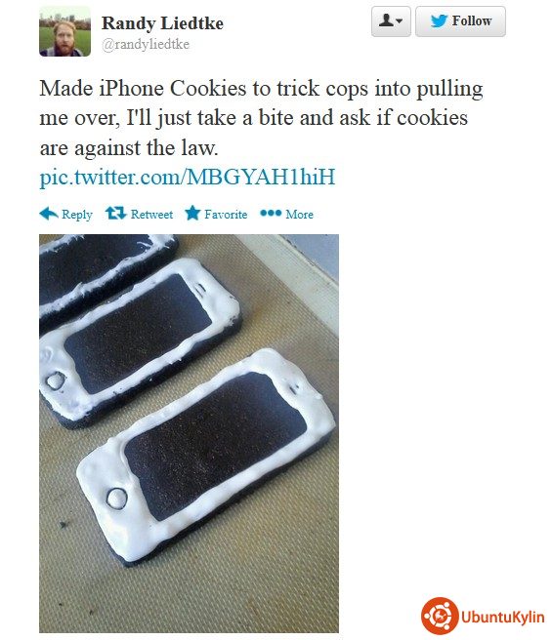Enlarge the iPhone cookies tweet photo
Viewport: 552px width, 640px height.
tap(189, 433)
